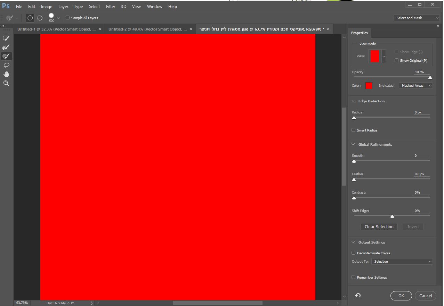Open the View mode dropdown arrow
The image size is (444, 306).
point(384,56)
